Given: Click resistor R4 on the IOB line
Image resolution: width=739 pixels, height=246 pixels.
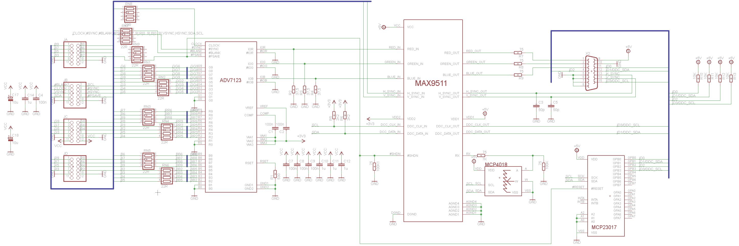Looking at the screenshot, I should click(x=316, y=90).
